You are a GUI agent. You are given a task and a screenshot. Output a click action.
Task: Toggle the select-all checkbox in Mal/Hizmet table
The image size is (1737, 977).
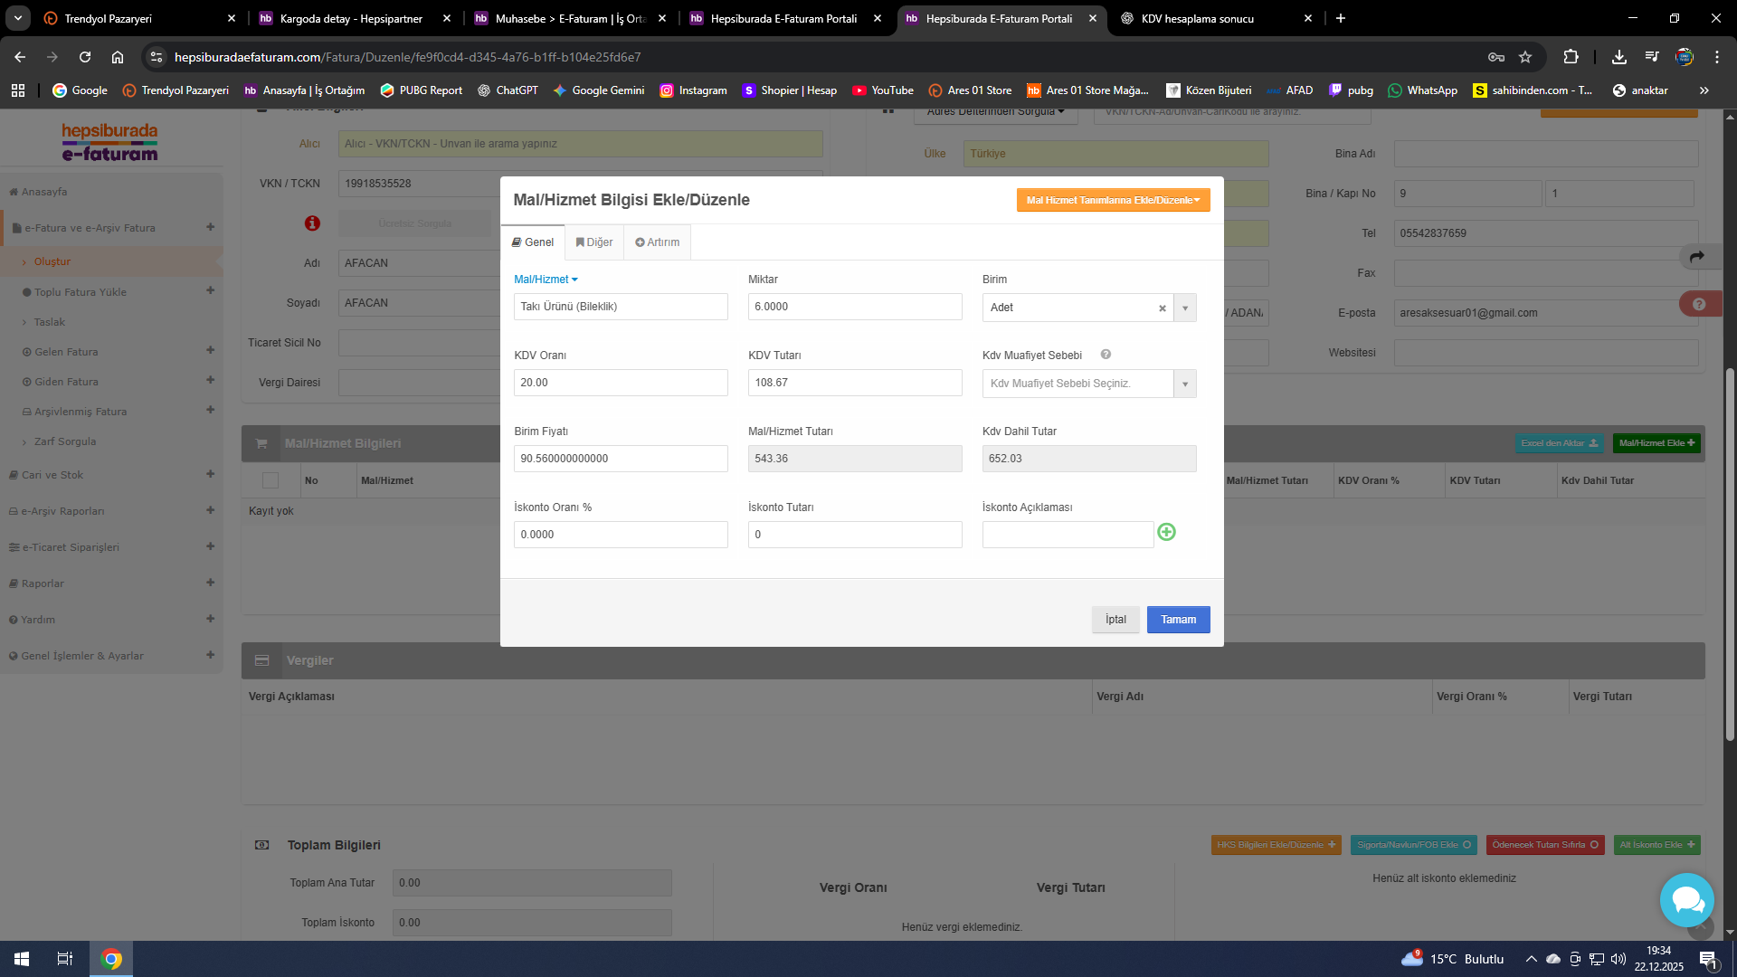(x=270, y=480)
